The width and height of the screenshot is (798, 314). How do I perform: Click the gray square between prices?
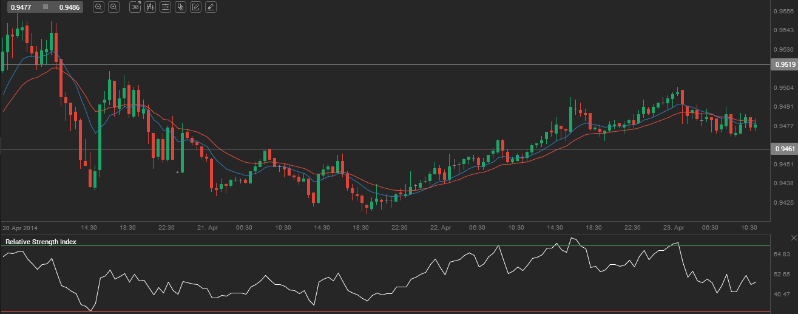(45, 7)
